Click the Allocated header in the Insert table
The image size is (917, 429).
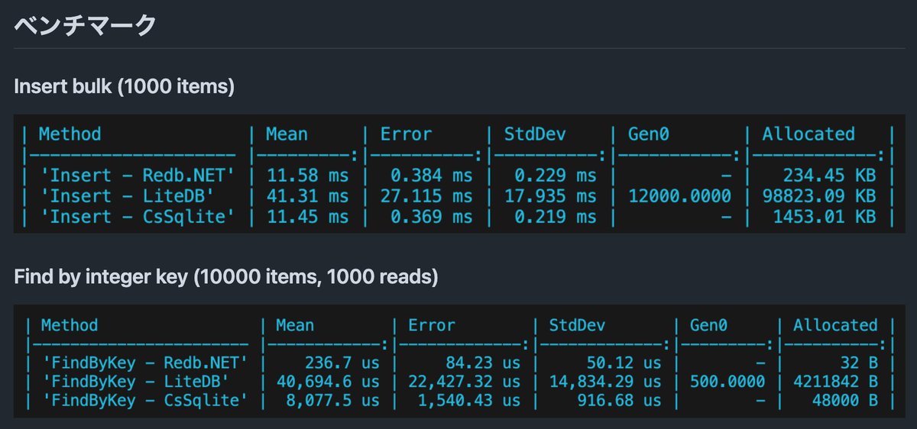click(808, 134)
